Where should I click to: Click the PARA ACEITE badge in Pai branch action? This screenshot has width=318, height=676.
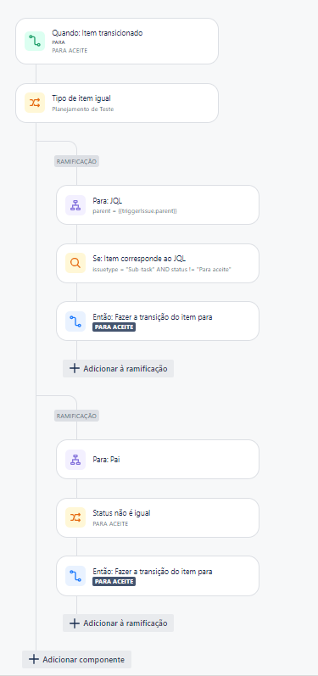click(114, 582)
